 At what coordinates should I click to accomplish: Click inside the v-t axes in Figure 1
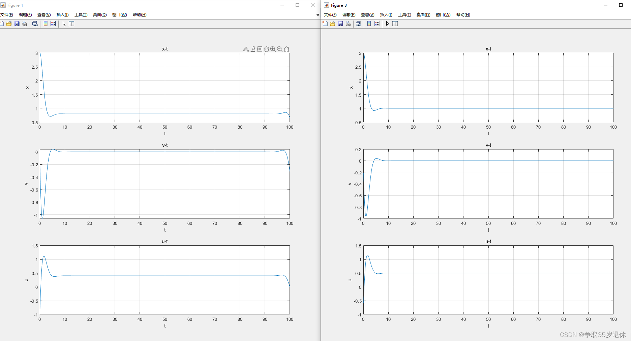click(165, 184)
